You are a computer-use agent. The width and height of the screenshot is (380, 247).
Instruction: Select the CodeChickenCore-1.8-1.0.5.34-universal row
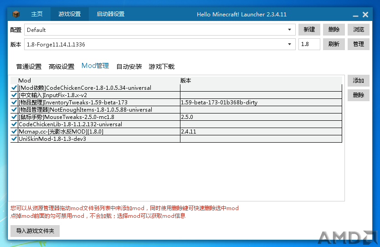click(x=176, y=88)
